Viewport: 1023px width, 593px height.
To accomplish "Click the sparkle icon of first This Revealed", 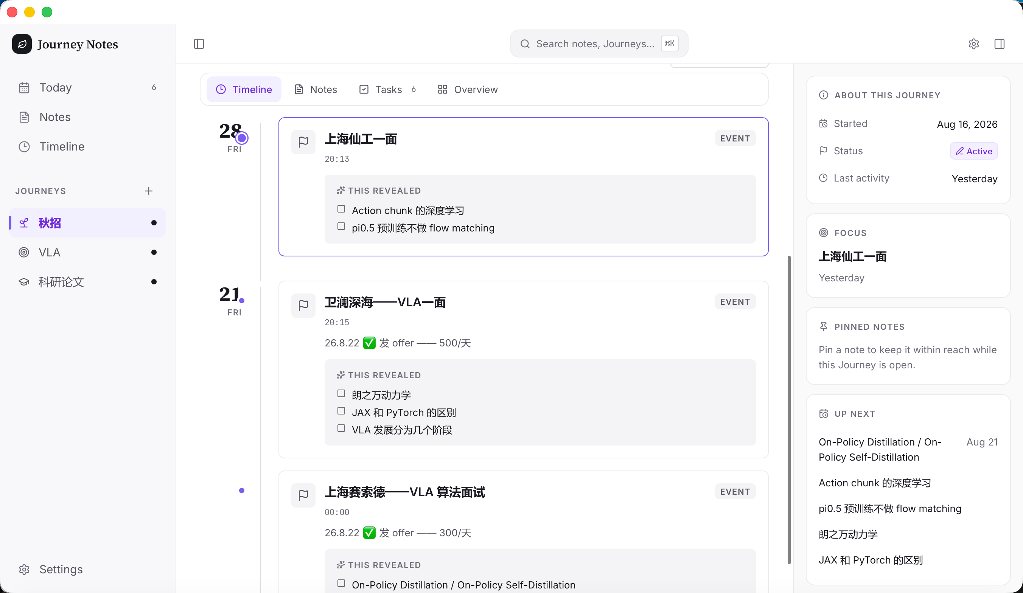I will (340, 190).
